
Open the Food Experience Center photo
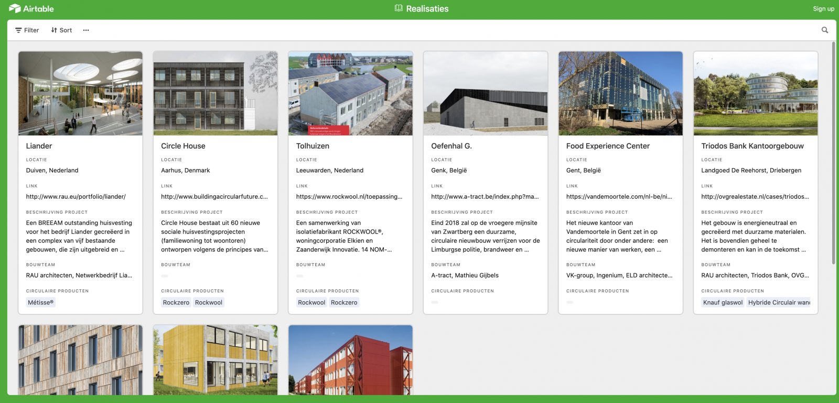[x=620, y=93]
